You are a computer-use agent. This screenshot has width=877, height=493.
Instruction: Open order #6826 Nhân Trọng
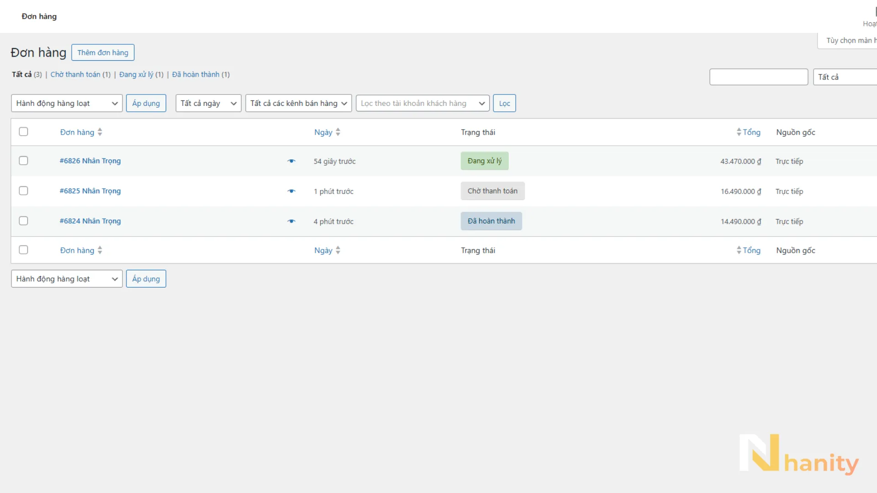click(x=90, y=161)
